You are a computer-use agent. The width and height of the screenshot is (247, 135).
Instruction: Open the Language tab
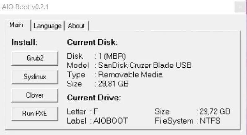point(47,26)
